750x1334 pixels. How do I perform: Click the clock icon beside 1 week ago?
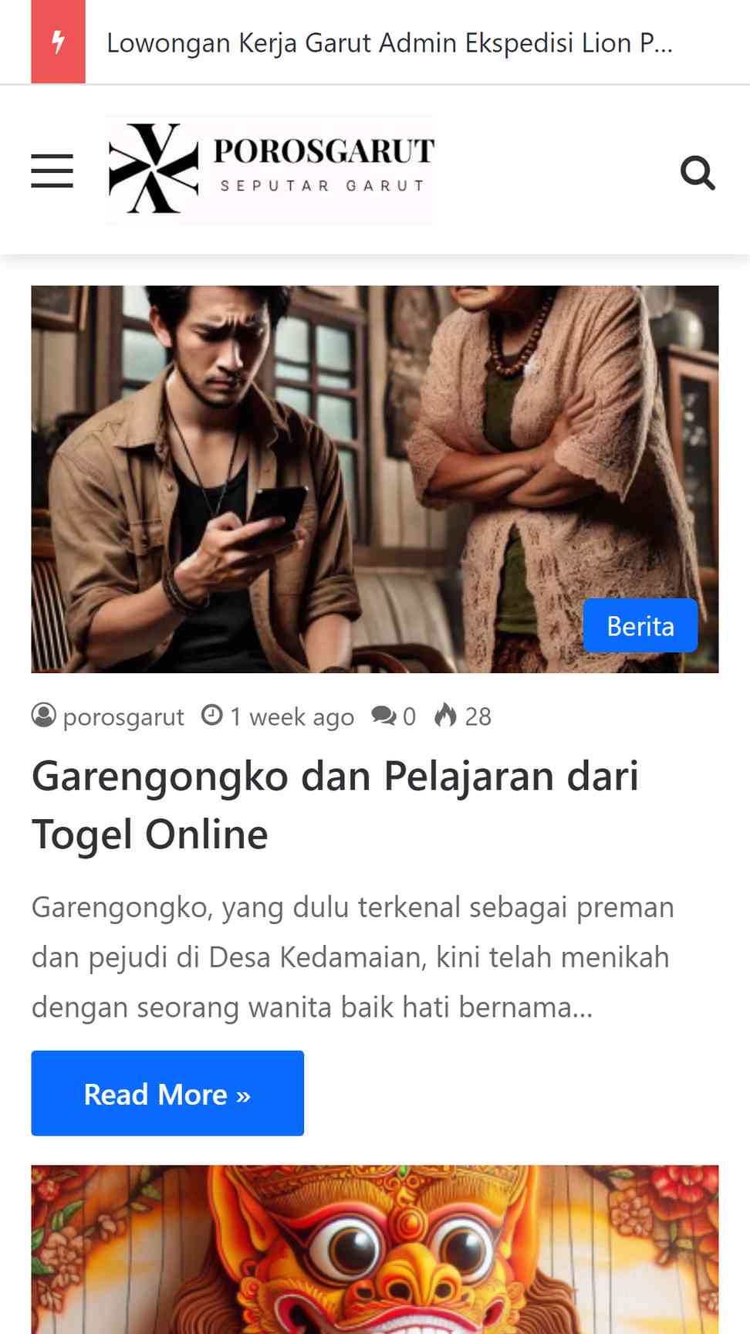(x=212, y=716)
